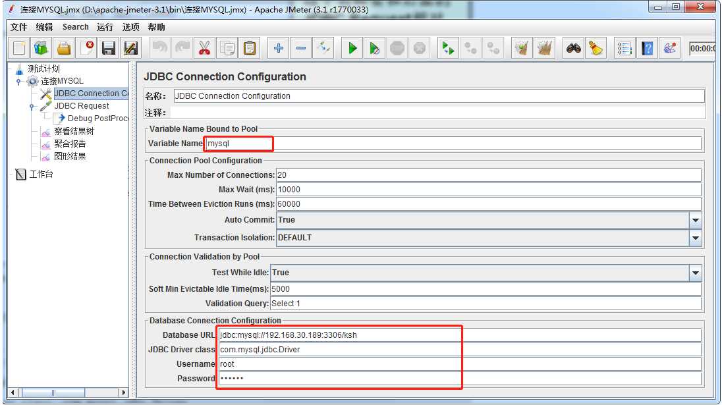Click the Remote stop all icon
The width and height of the screenshot is (722, 405).
470,48
